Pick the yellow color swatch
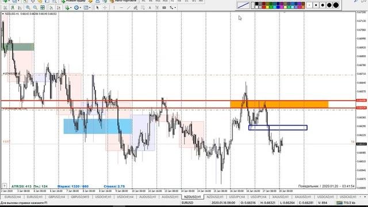 pyautogui.click(x=267, y=7)
